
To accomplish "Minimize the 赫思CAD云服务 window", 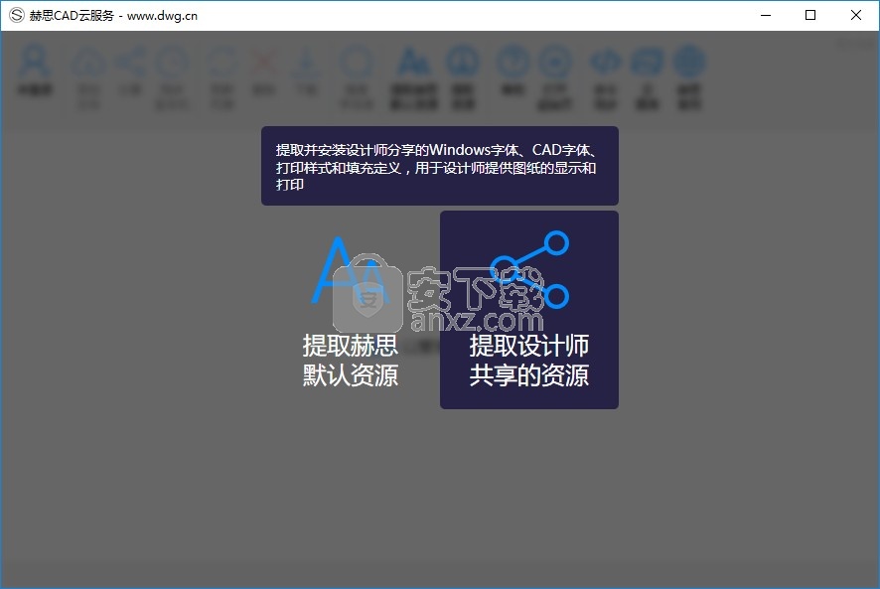I will tap(766, 15).
